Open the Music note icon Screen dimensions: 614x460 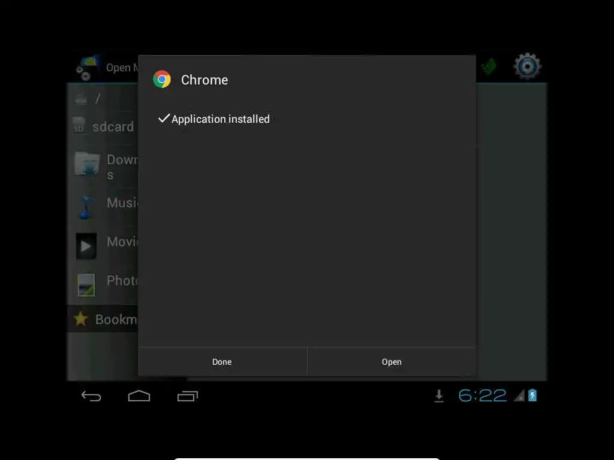pos(85,207)
